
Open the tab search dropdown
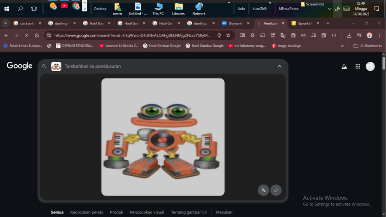click(6, 23)
